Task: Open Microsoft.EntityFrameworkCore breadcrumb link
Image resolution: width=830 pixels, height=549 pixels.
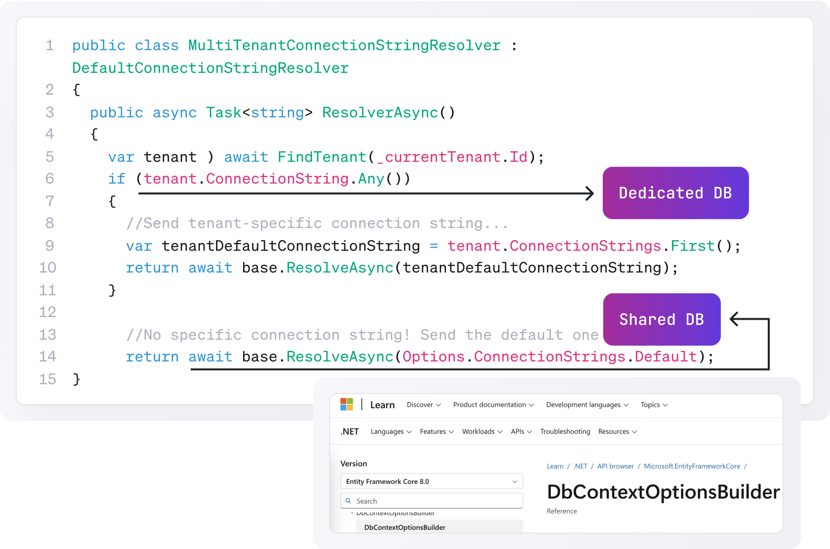Action: click(x=692, y=466)
